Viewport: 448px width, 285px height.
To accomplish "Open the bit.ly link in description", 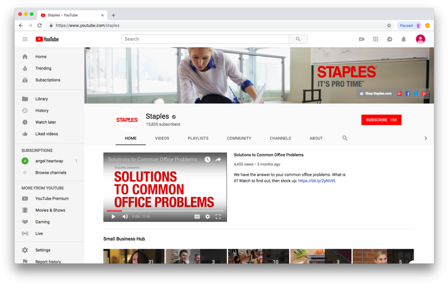I will [316, 180].
